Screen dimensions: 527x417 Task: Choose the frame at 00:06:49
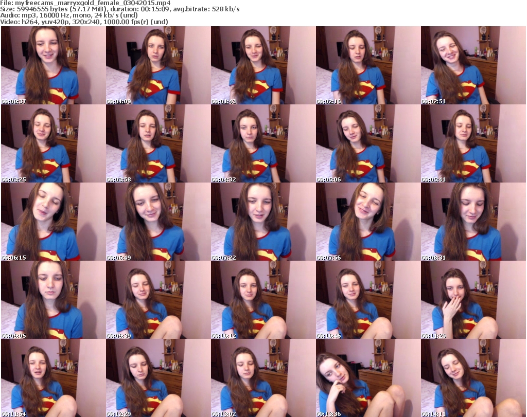tap(159, 222)
